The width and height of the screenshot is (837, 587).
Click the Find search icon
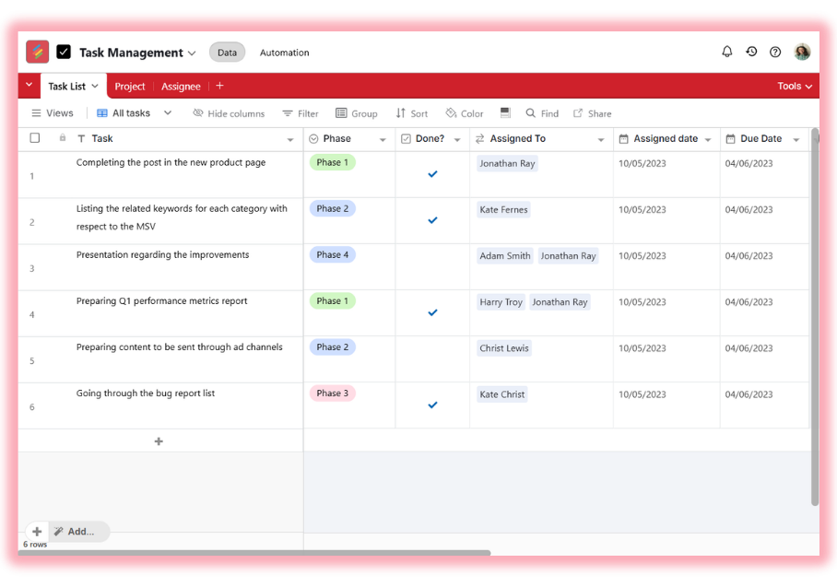coord(531,113)
